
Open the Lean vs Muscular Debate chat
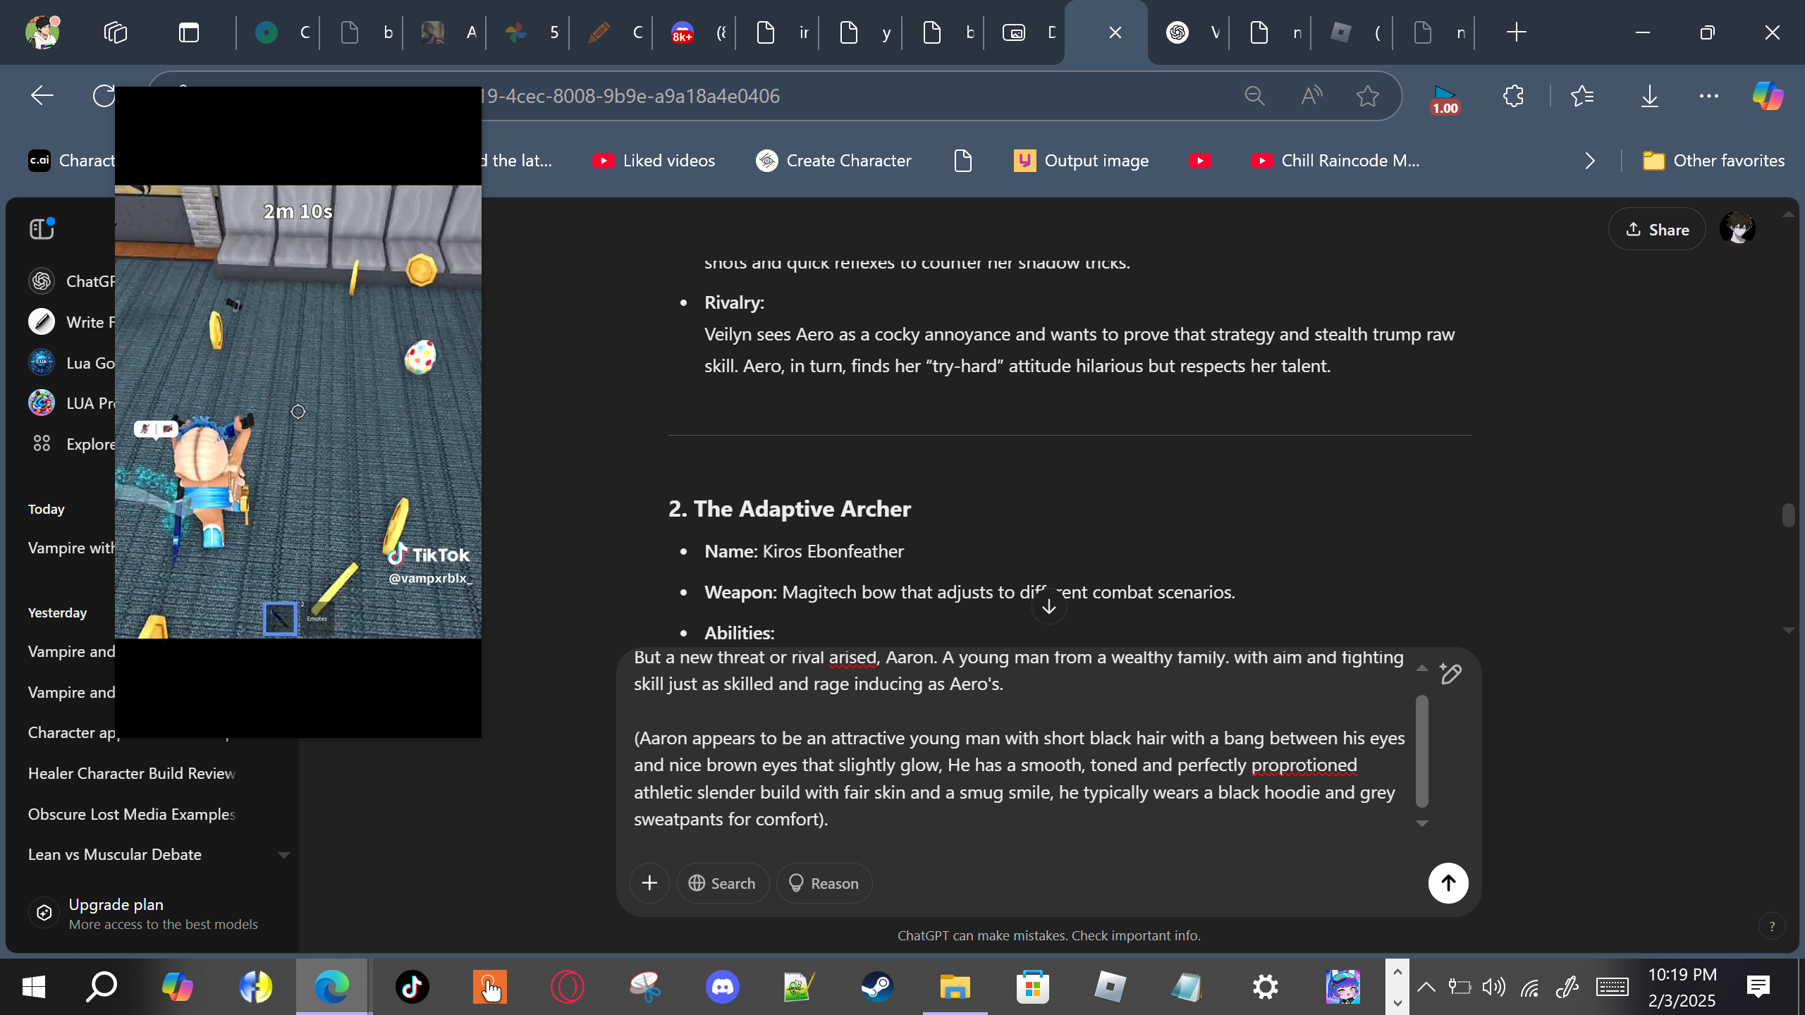coord(115,854)
